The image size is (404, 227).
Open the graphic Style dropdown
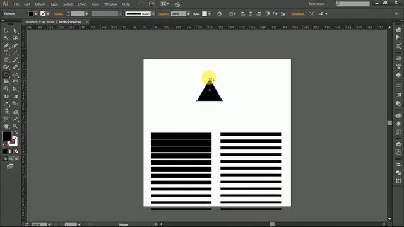pos(210,14)
